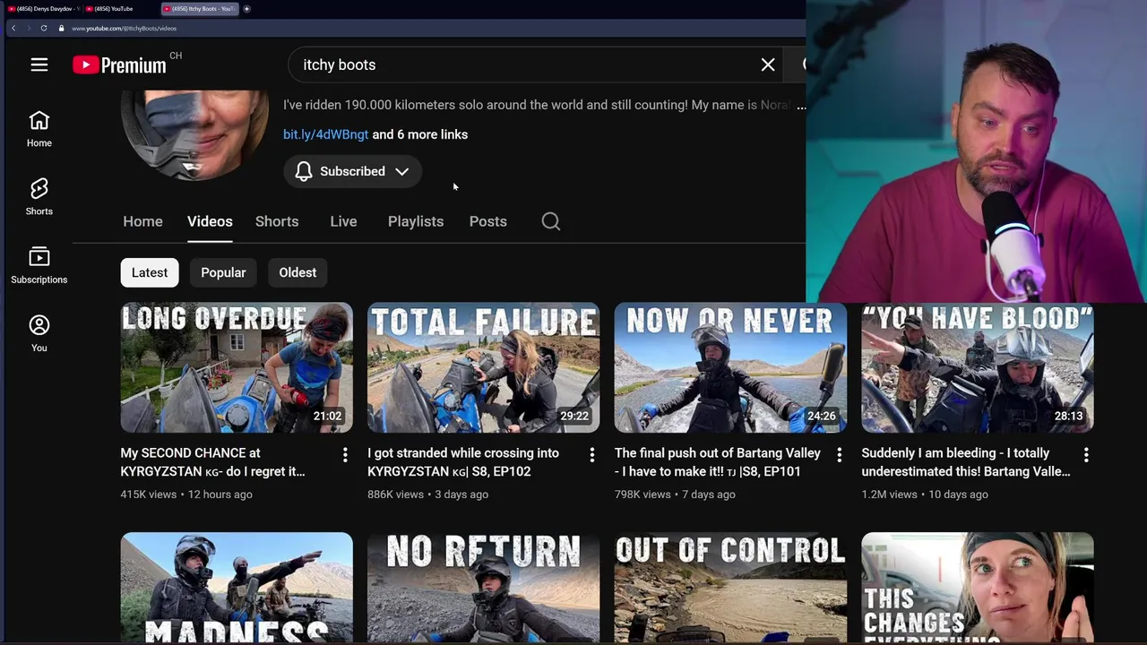Viewport: 1147px width, 645px height.
Task: Click the 21:02 duration badge
Action: (327, 416)
